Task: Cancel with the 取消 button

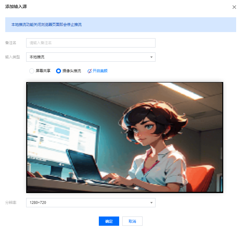Action: [x=132, y=221]
